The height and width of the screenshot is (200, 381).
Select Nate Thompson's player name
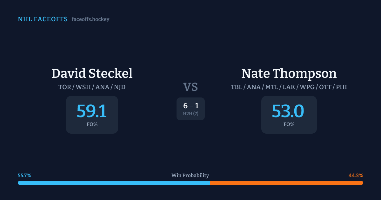pyautogui.click(x=289, y=73)
